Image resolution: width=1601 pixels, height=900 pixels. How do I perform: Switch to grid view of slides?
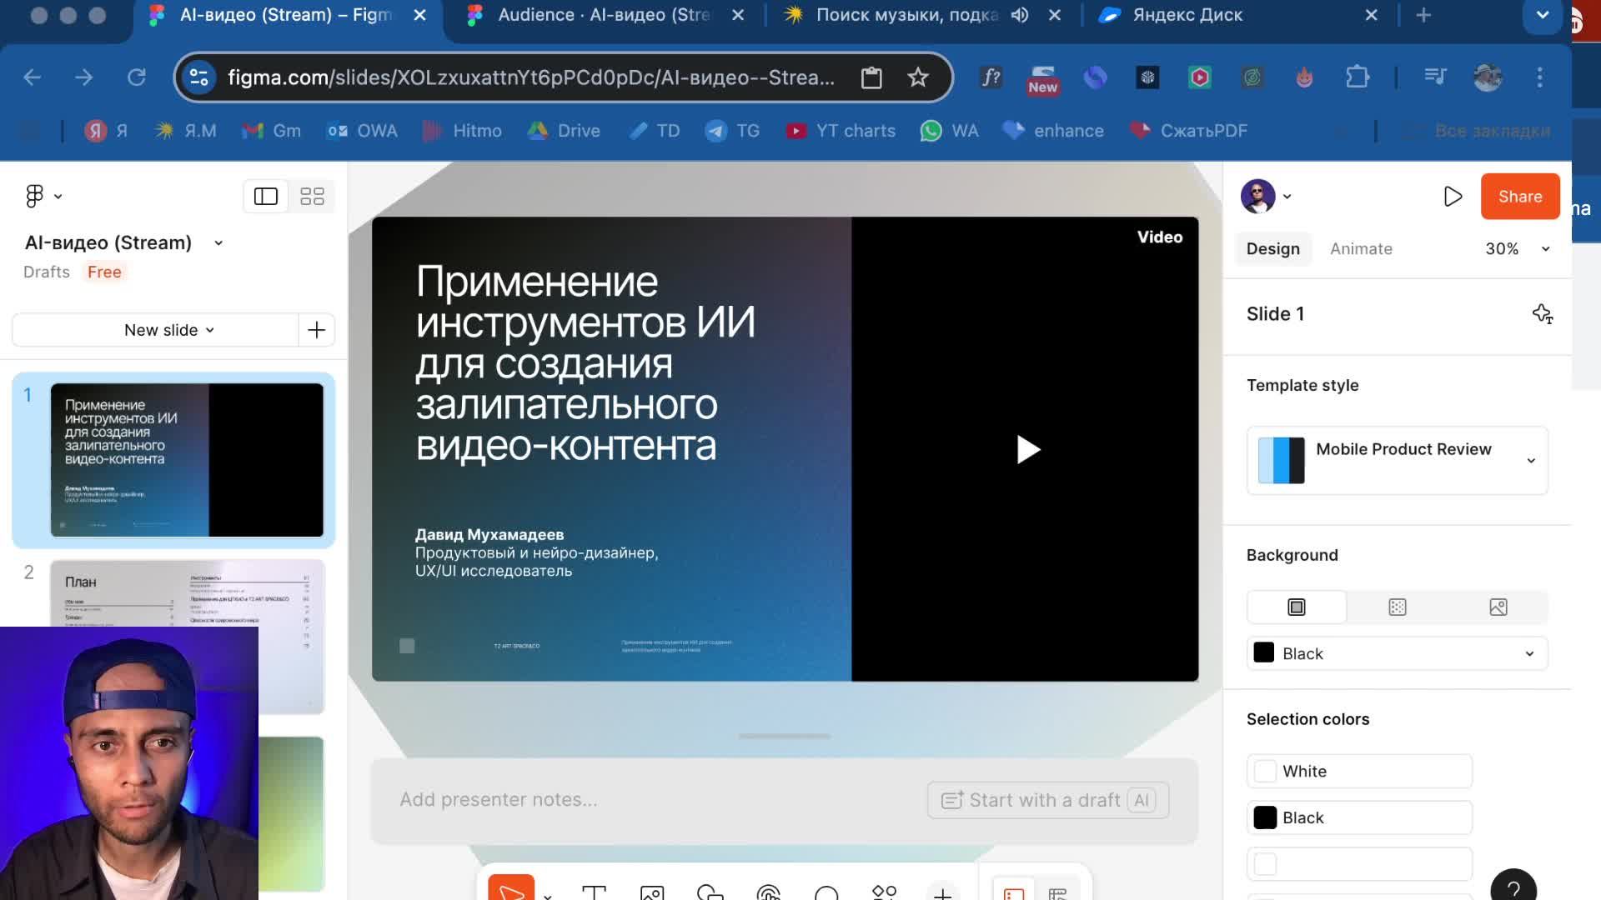(312, 197)
